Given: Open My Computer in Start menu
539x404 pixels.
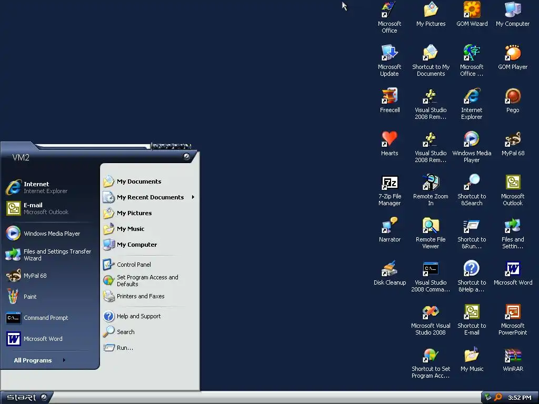Looking at the screenshot, I should tap(149, 245).
